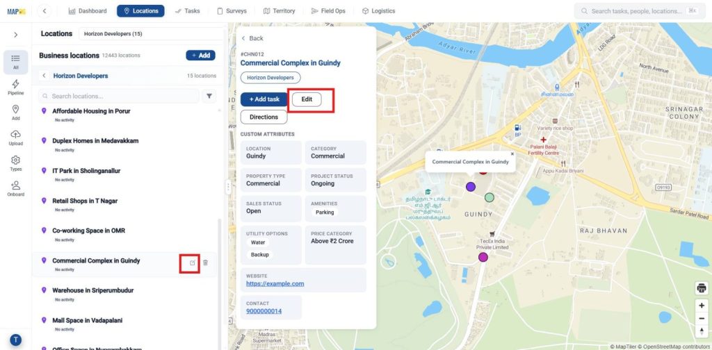Select Warehouse in Sriperumbudur

coord(93,290)
